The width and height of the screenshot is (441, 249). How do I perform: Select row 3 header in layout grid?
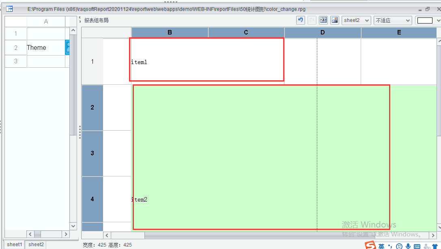pos(92,153)
